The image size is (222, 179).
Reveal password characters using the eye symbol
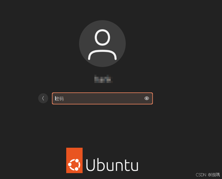point(146,98)
